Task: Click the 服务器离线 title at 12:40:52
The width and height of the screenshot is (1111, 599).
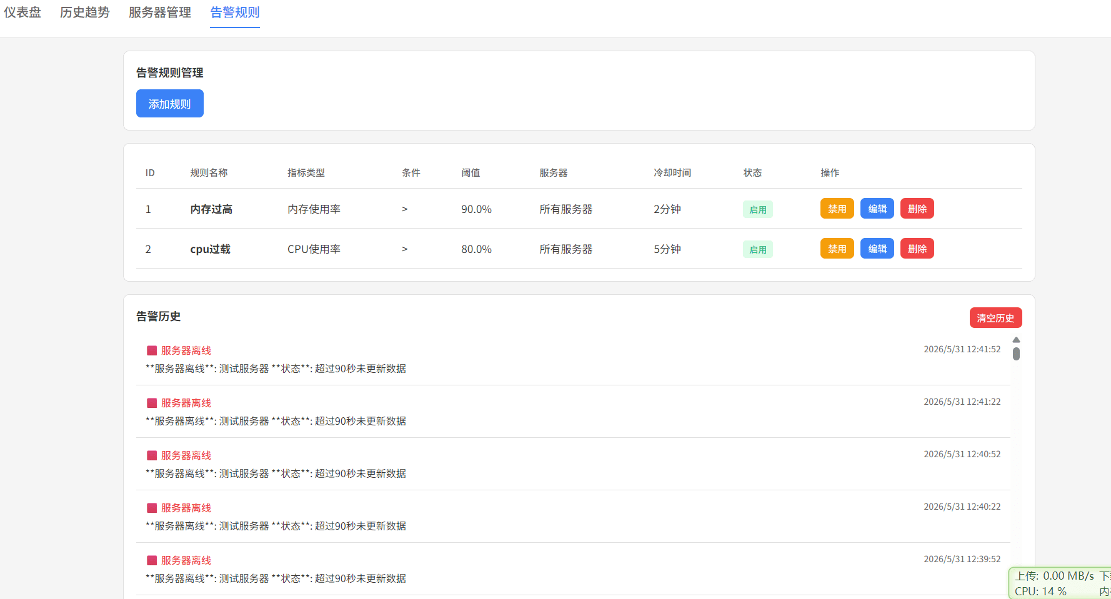Action: tap(186, 456)
